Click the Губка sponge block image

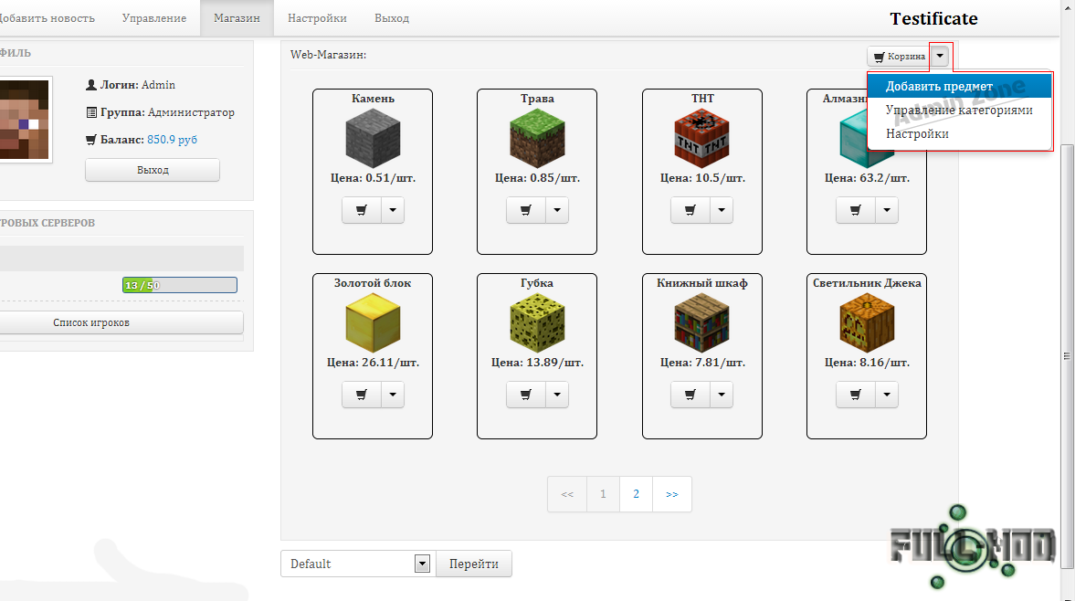(537, 322)
